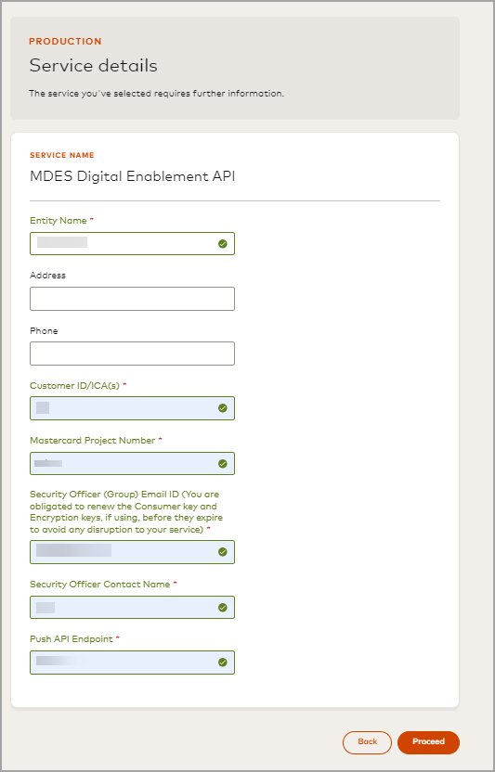The height and width of the screenshot is (772, 495).
Task: Focus the Entity Name input field
Action: 132,244
